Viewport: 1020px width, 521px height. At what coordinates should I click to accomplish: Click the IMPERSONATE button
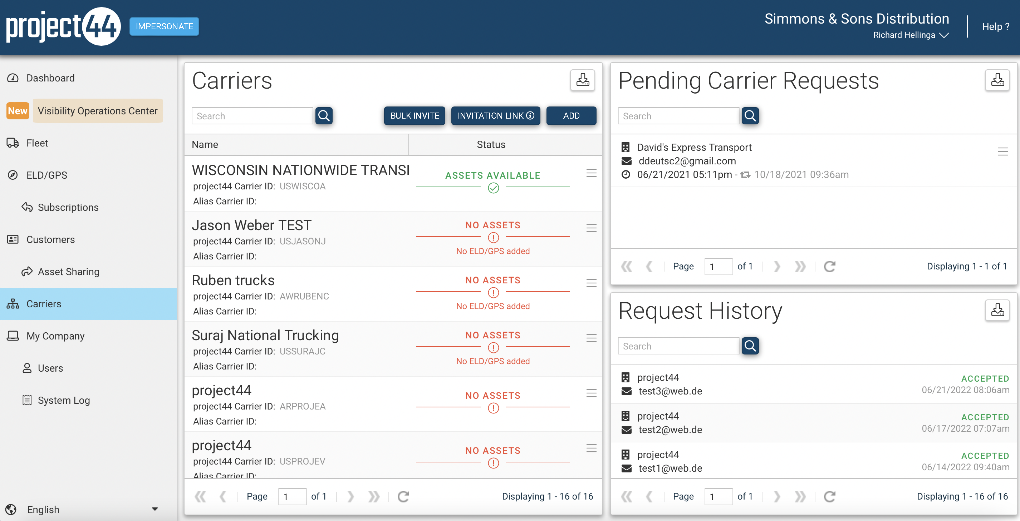[x=164, y=26]
